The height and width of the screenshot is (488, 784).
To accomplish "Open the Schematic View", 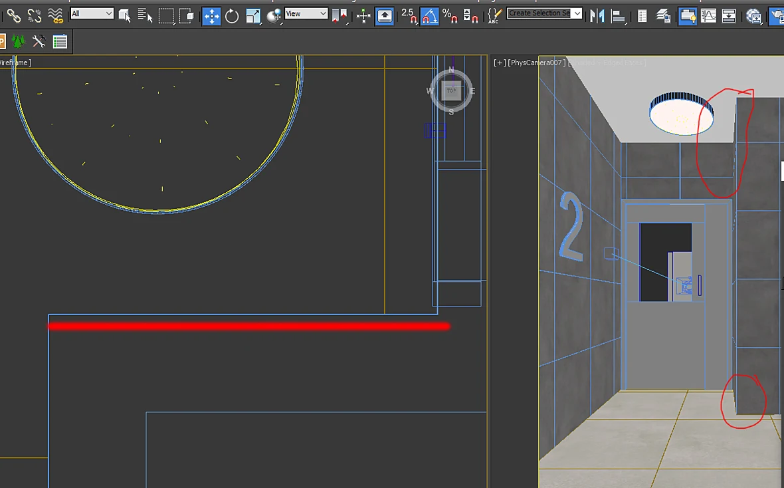I will click(729, 16).
